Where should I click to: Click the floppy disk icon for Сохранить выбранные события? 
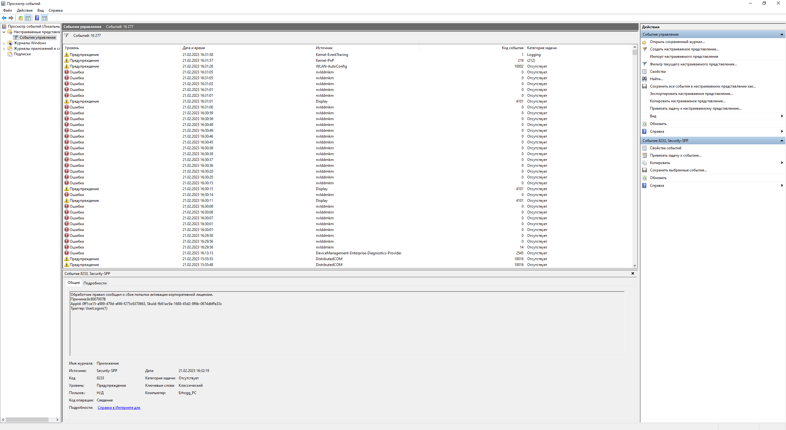point(644,170)
